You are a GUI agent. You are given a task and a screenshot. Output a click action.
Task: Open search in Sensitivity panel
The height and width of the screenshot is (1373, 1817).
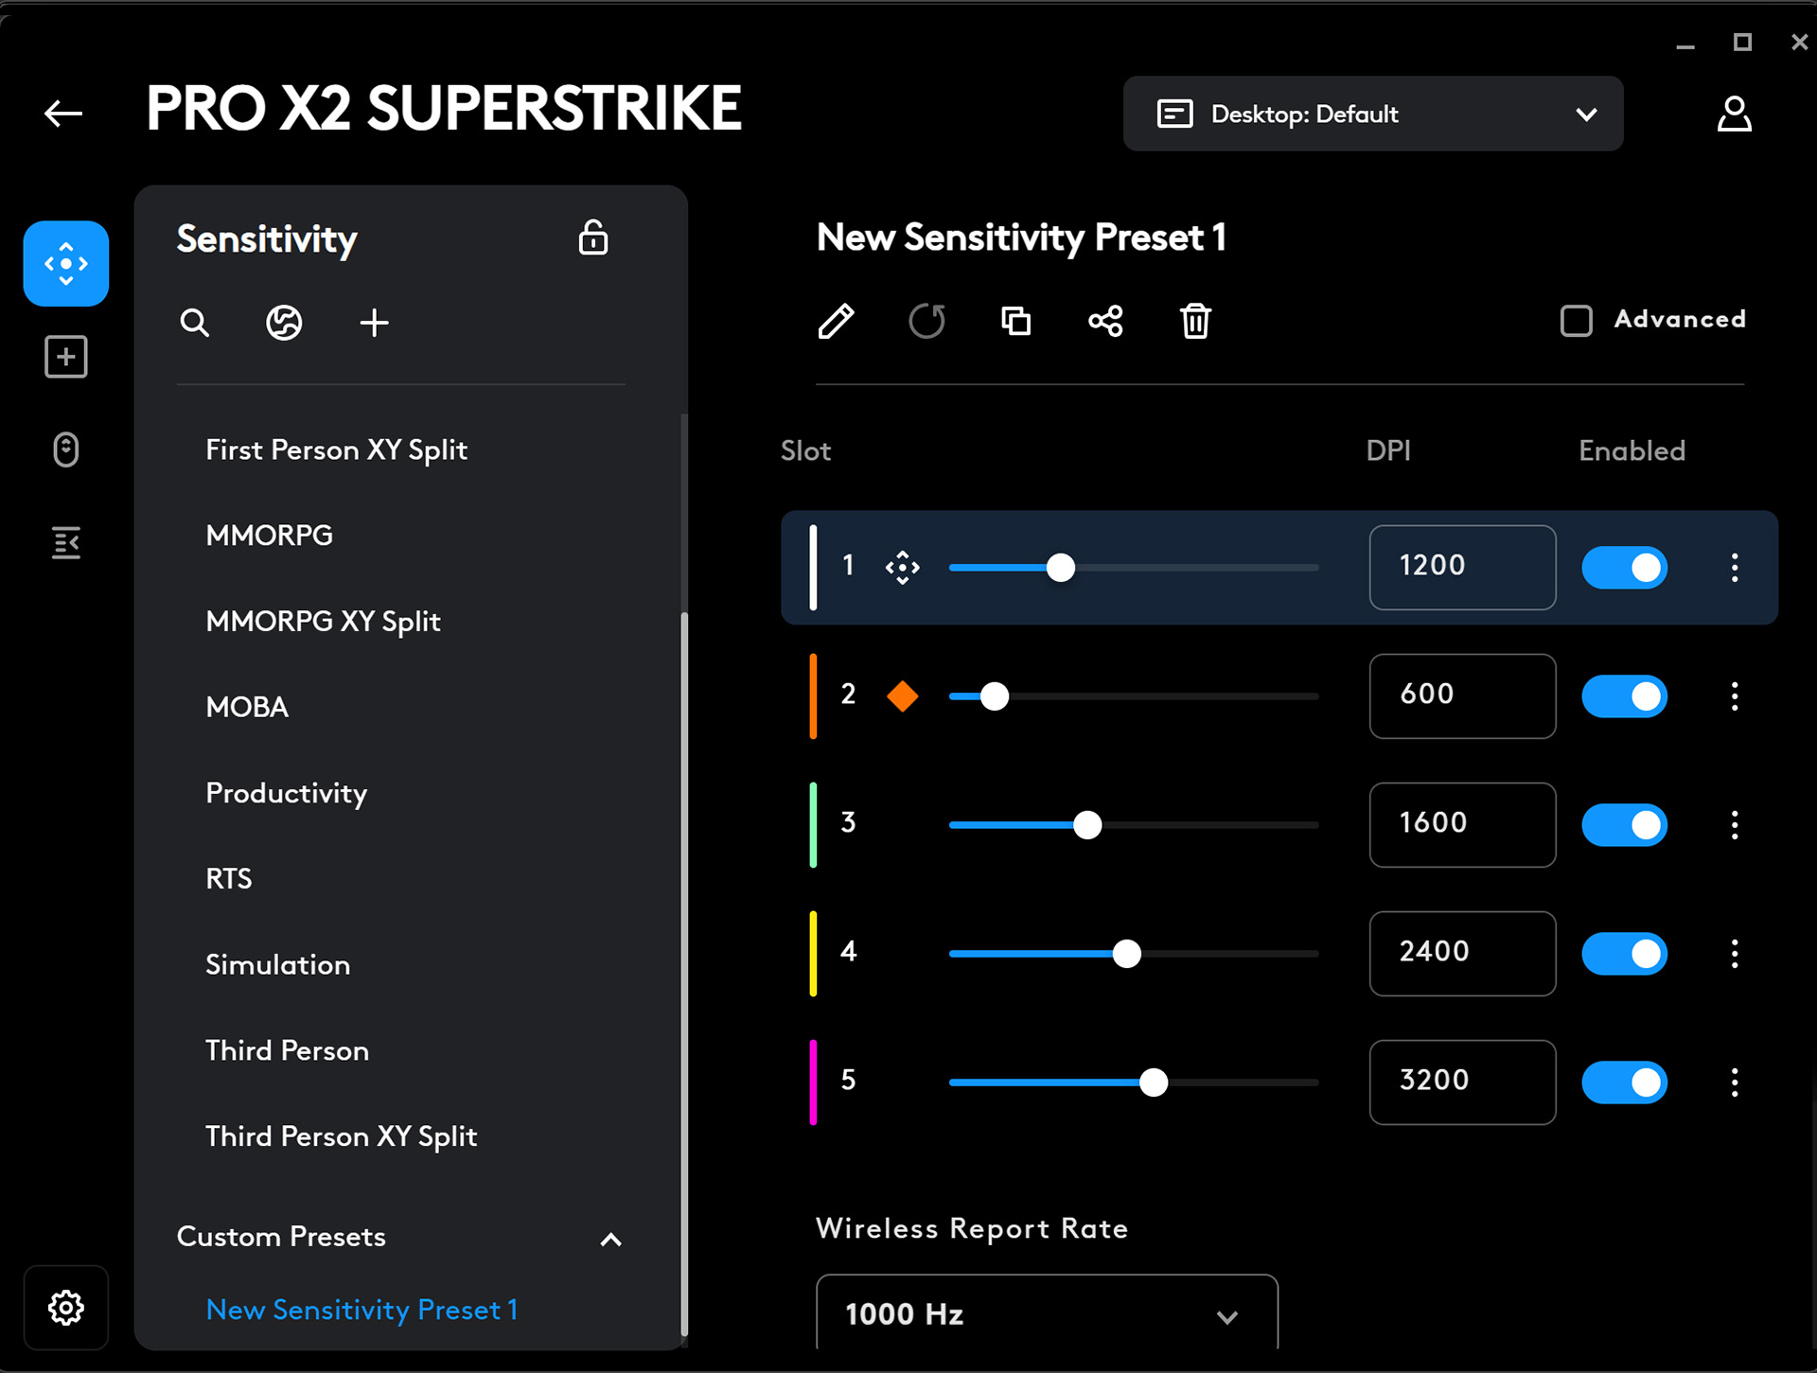195,324
